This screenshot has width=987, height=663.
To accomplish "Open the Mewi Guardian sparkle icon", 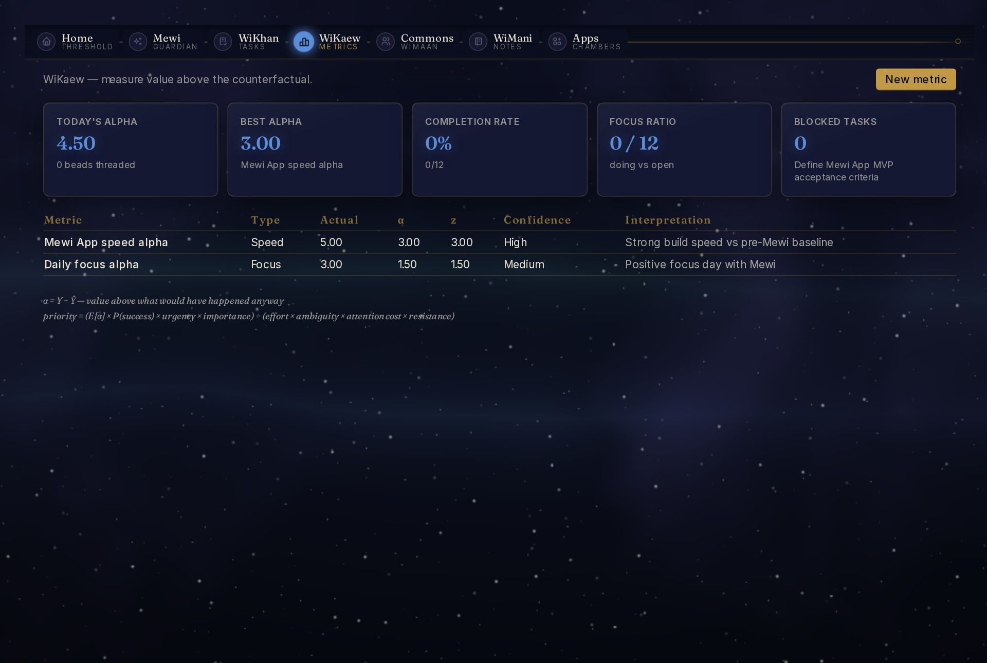I will click(x=138, y=42).
